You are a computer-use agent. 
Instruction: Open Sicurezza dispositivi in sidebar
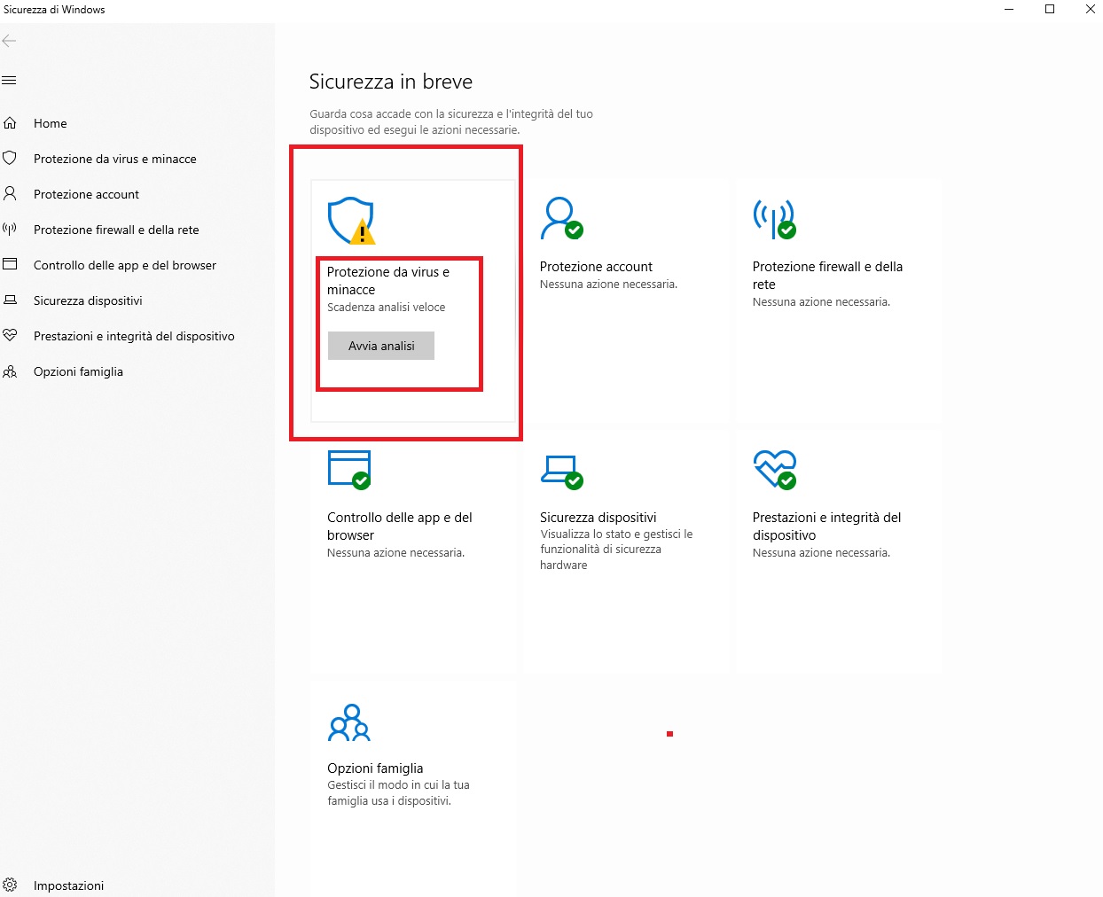point(88,300)
